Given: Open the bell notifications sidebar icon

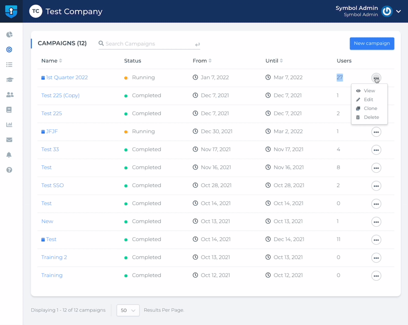Looking at the screenshot, I should click(9, 155).
